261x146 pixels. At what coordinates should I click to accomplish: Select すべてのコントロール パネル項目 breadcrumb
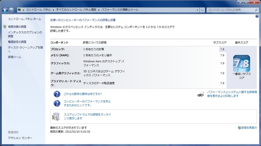click(x=76, y=10)
